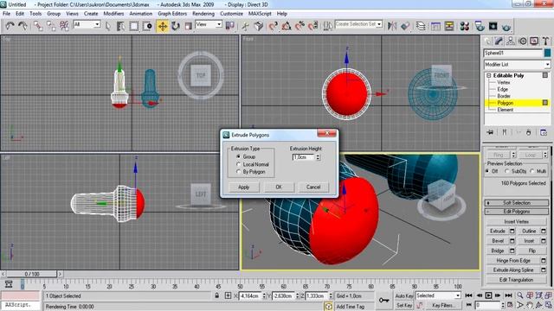Screen dimensions: 554x311
Task: Click the Set Keys large key icon
Action: [383, 300]
